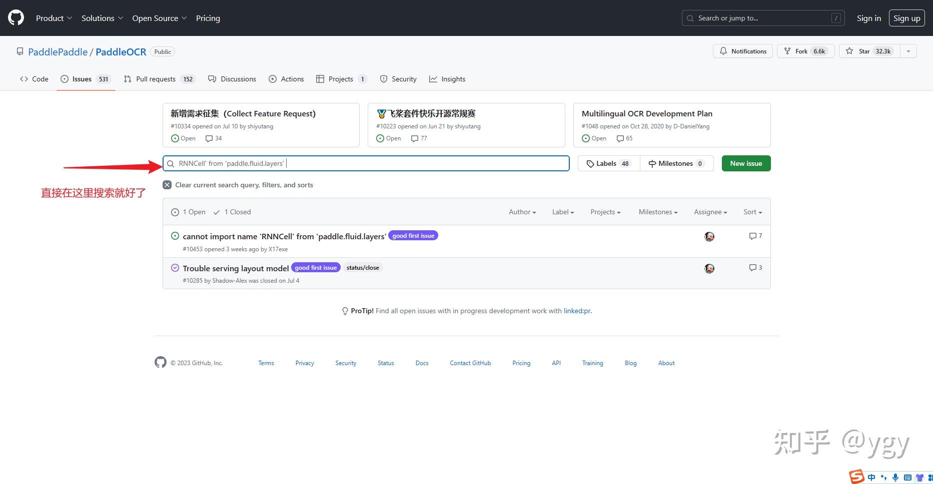The image size is (933, 484).
Task: Switch to the Code tab
Action: pos(34,79)
